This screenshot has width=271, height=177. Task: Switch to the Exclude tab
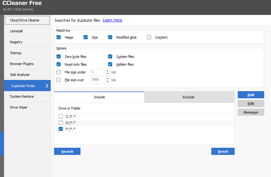(189, 97)
